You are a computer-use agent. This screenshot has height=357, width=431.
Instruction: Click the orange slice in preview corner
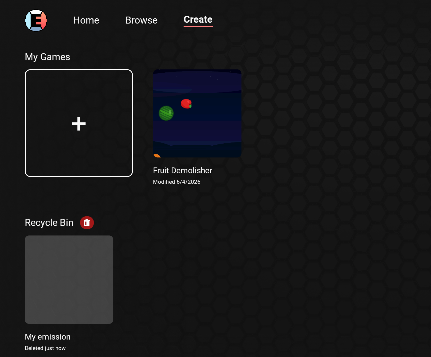point(157,156)
